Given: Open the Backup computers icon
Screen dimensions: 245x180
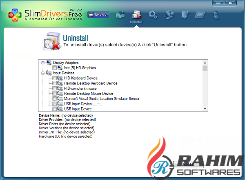Looking at the screenshot, I should pos(169,15).
